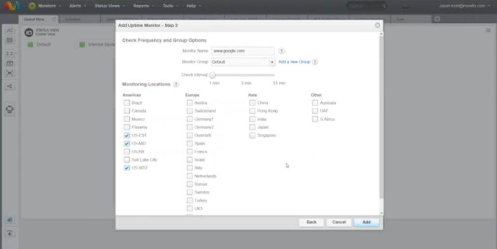Viewport: 497px width, 249px height.
Task: Click help icon next to Monitoring Locations
Action: [x=176, y=84]
